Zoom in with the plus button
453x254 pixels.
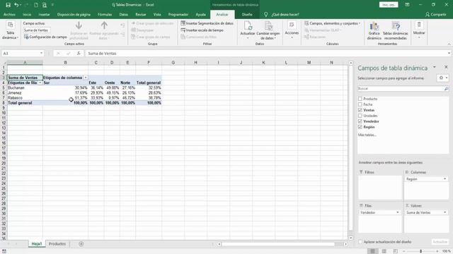[x=437, y=251]
